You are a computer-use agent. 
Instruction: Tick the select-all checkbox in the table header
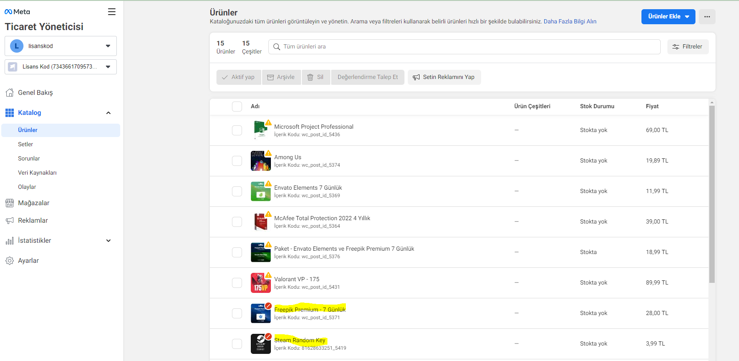tap(237, 107)
